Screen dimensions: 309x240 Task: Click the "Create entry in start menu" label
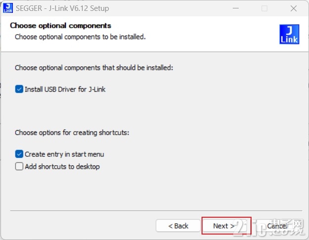pos(64,154)
